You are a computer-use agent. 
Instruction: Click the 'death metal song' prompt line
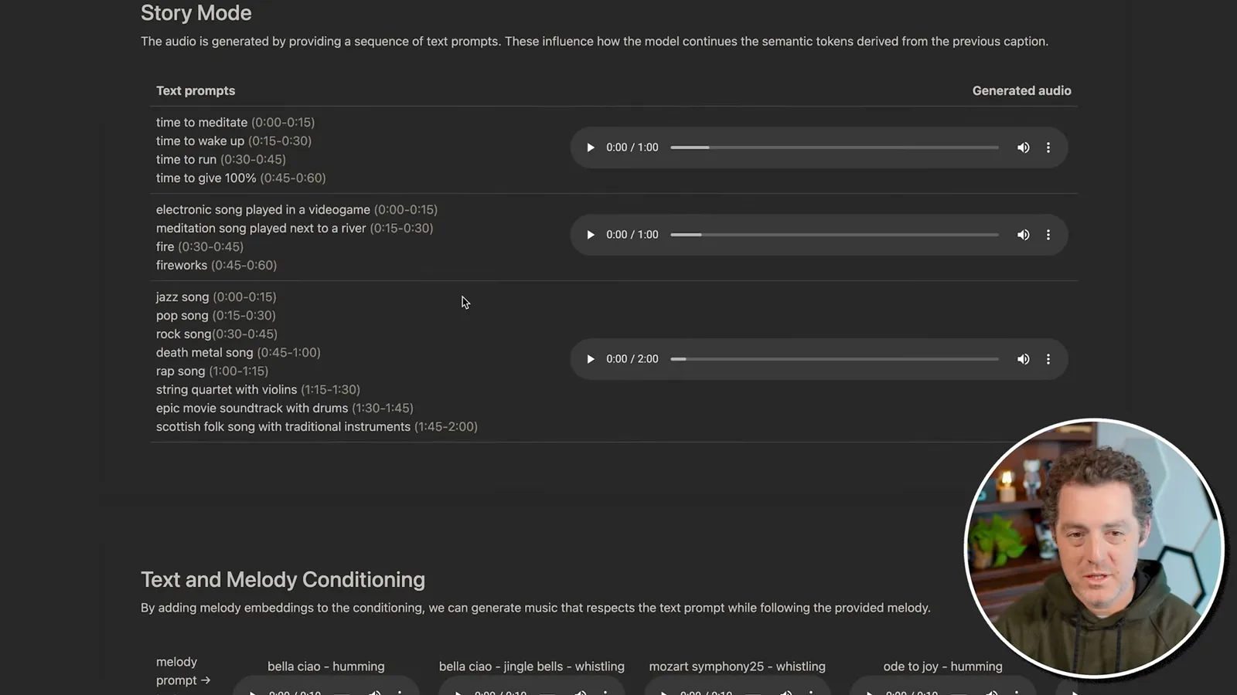[x=238, y=352]
